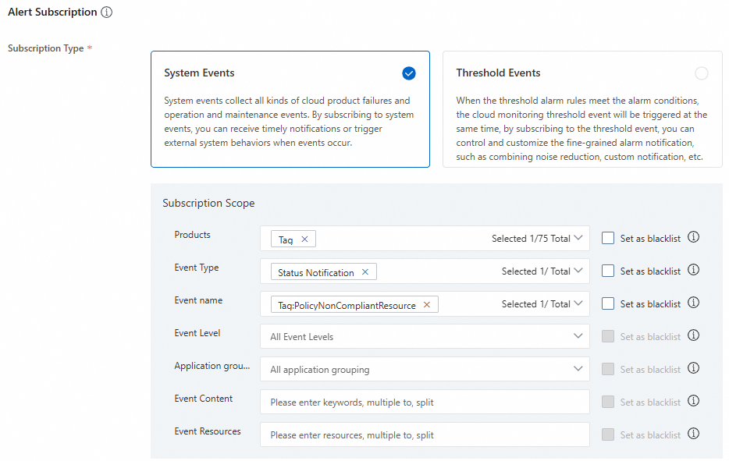Expand the Products dropdown arrow
729x461 pixels.
[578, 239]
